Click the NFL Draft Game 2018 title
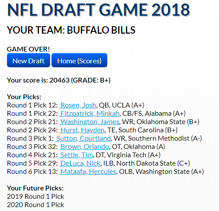This screenshot has height=211, width=219. pos(99,10)
